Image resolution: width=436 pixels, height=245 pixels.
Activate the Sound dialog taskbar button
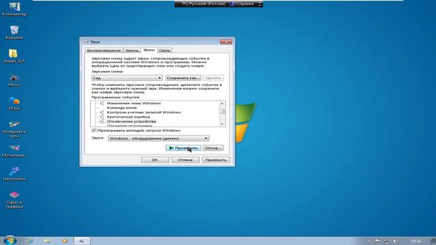[x=82, y=241]
